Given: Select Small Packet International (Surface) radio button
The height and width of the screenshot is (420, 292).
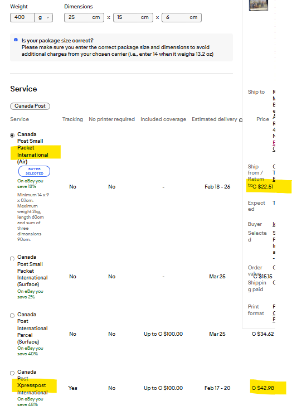Looking at the screenshot, I should point(12,258).
